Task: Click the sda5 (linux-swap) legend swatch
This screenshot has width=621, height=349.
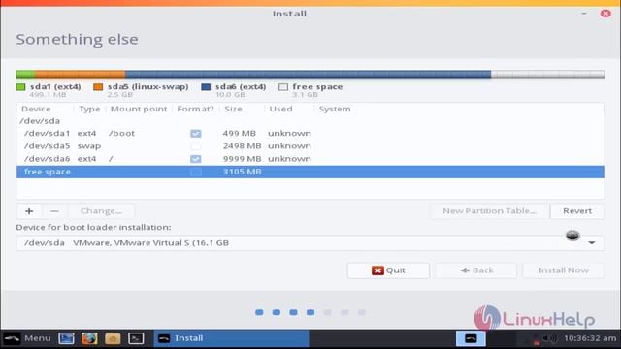Action: point(98,87)
